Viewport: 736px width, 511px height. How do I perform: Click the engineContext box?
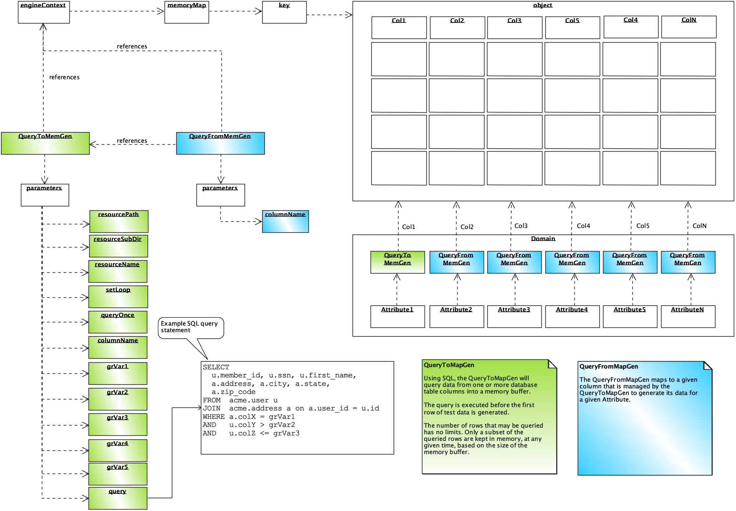[x=44, y=12]
